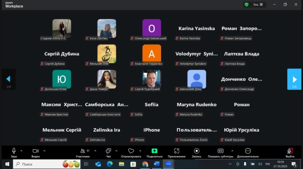This screenshot has height=169, width=303.
Task: Toggle the camera with the Видео button
Action: (36, 151)
